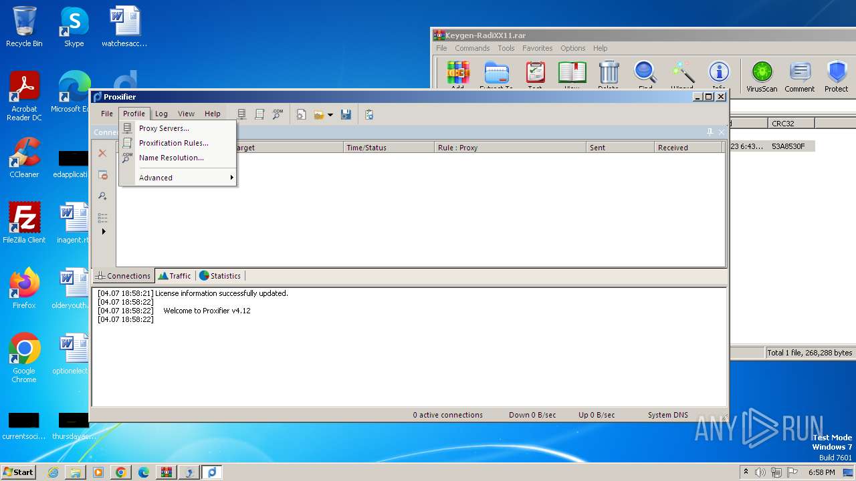The height and width of the screenshot is (481, 856).
Task: Open the Log menu
Action: [161, 114]
